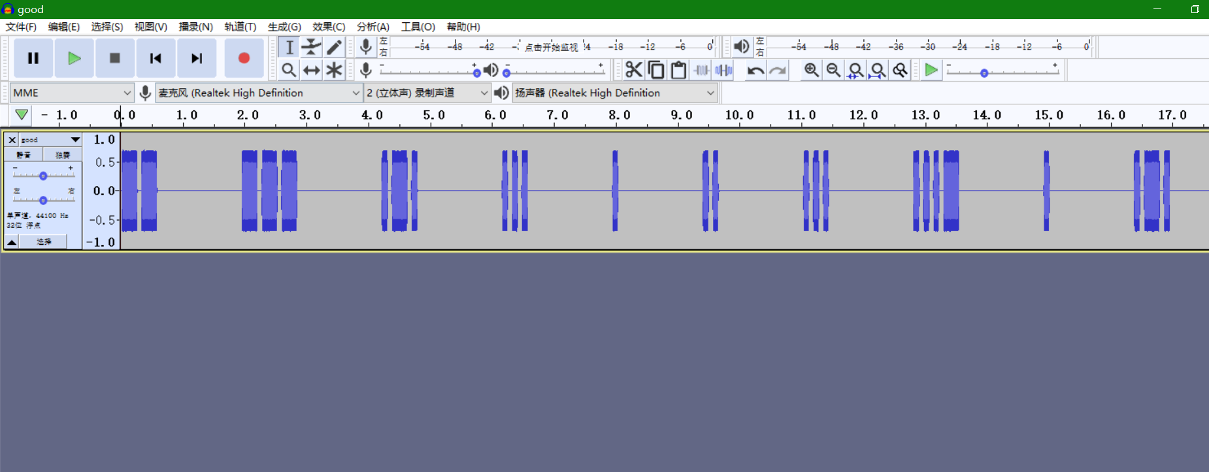
Task: Select the Draw (pencil) tool
Action: tap(334, 47)
